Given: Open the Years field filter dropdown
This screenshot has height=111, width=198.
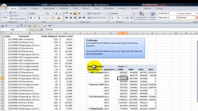Looking at the screenshot, I should [126, 67].
